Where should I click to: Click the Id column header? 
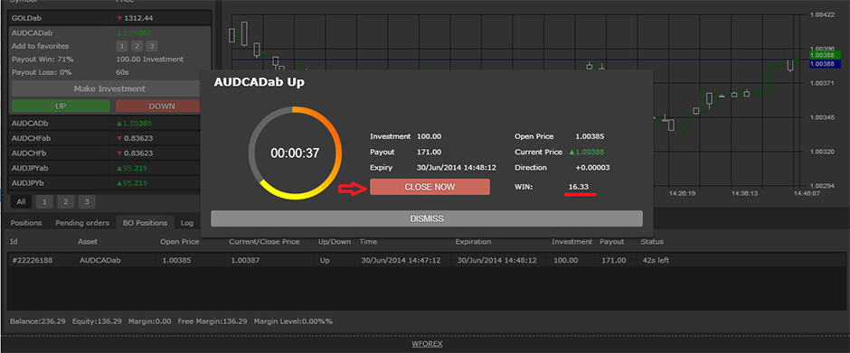tap(14, 241)
